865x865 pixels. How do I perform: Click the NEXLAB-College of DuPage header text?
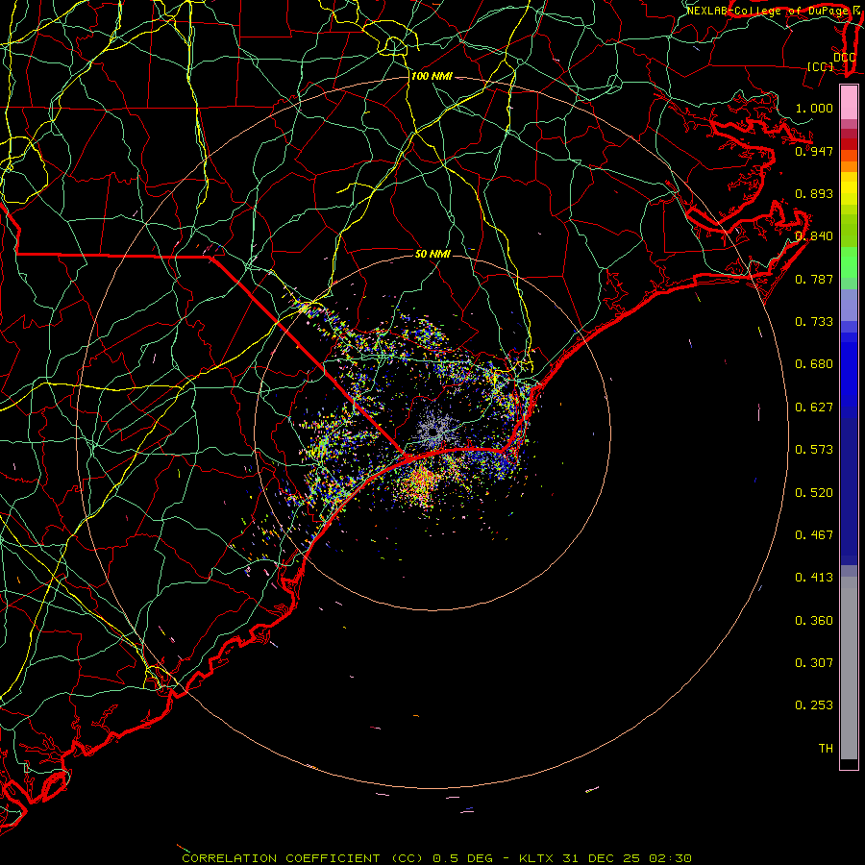tap(767, 11)
